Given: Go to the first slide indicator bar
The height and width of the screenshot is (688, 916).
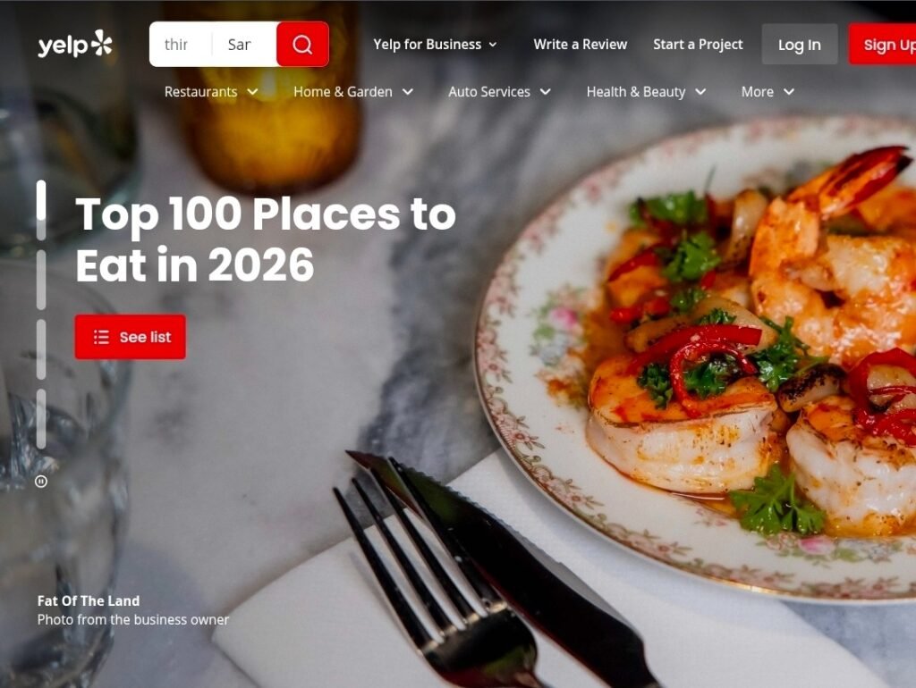Looking at the screenshot, I should 41,210.
